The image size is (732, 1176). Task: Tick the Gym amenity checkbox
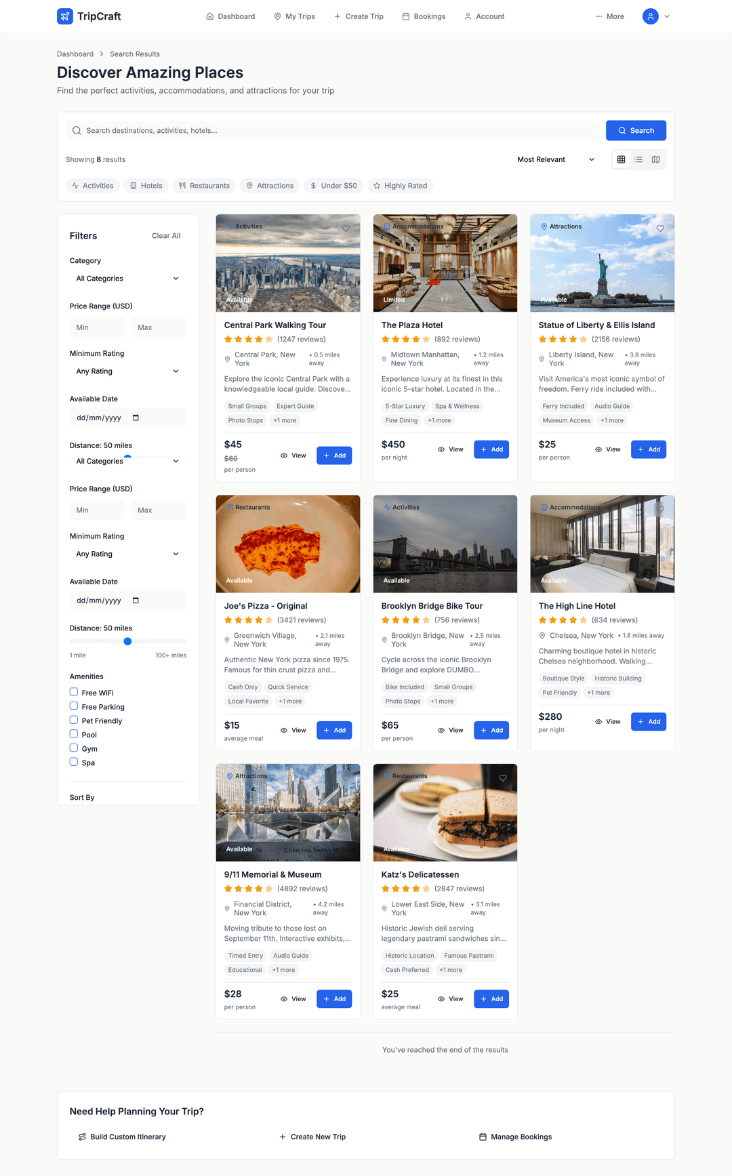click(74, 748)
